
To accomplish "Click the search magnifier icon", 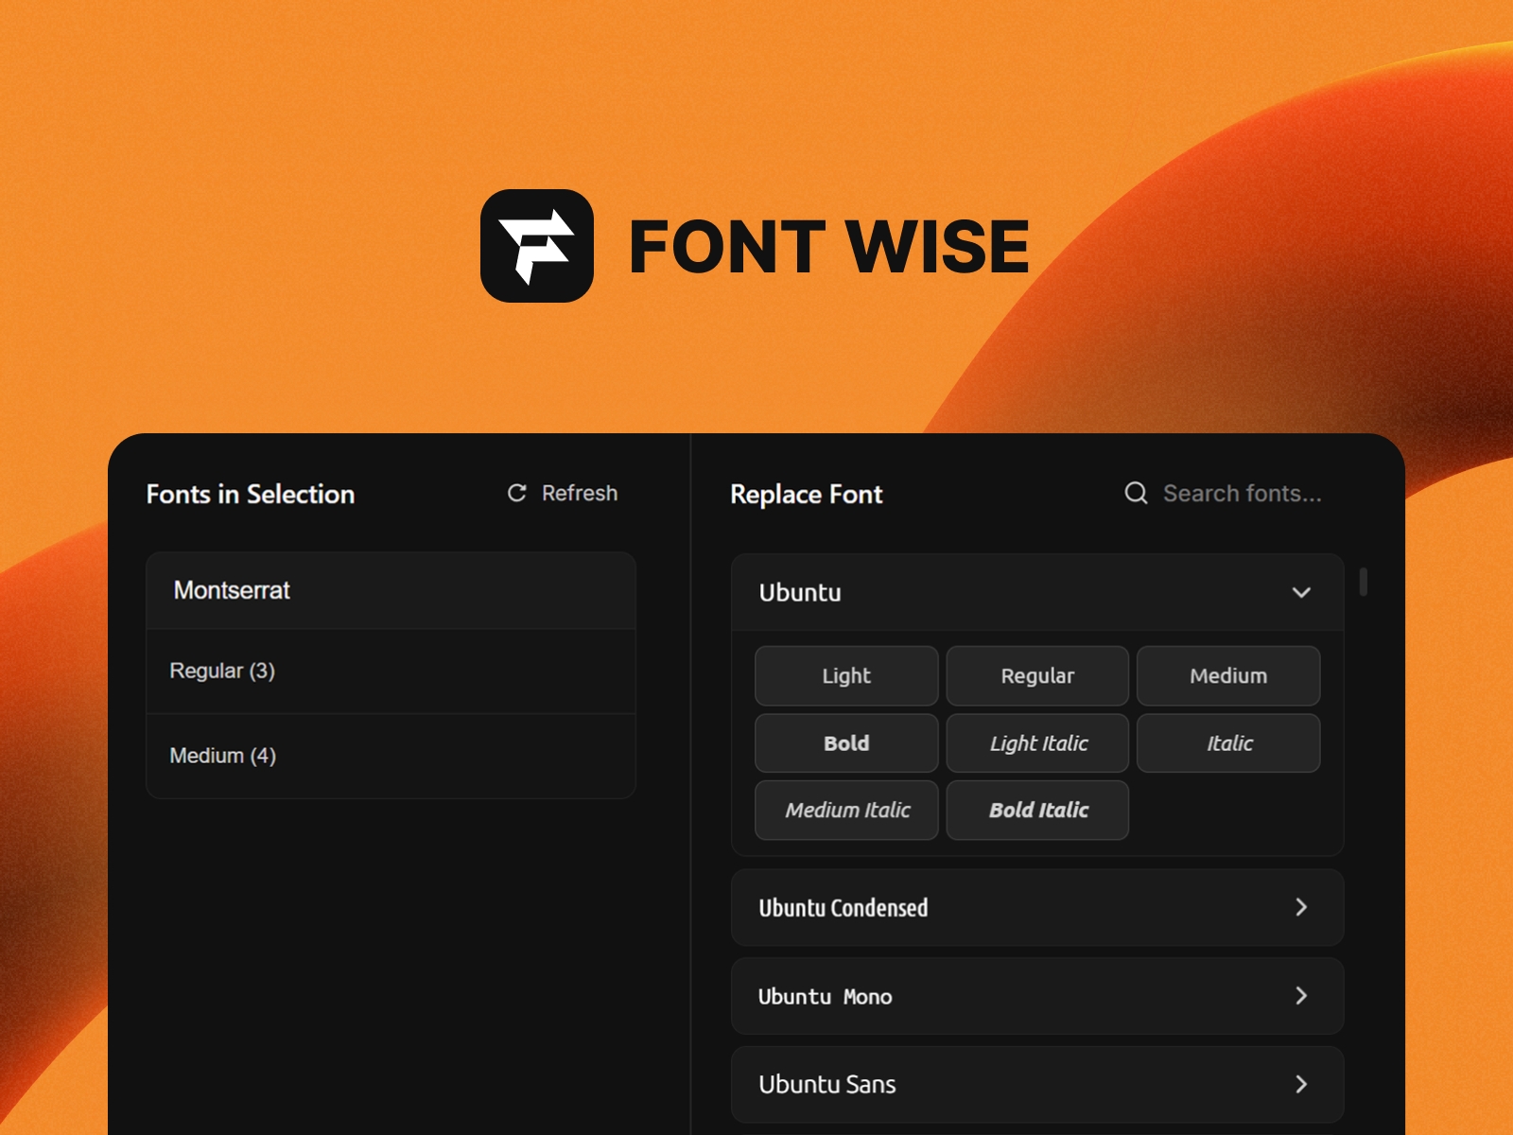I will pos(1136,493).
